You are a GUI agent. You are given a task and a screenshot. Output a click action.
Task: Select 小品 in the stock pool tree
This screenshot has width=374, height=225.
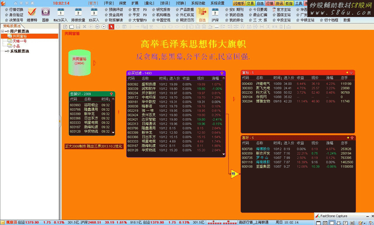coord(16,46)
